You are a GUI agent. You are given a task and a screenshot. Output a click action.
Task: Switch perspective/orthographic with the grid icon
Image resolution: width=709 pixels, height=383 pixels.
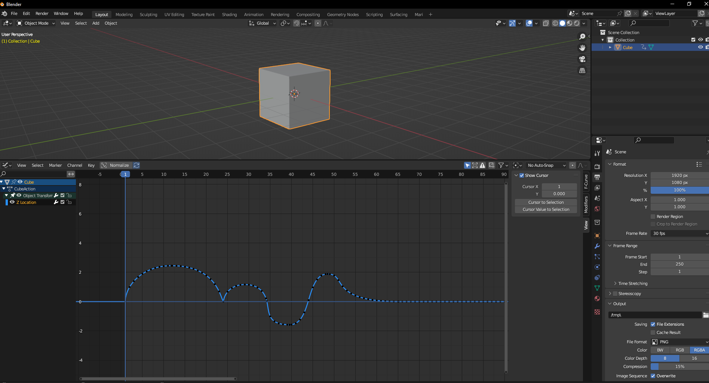[582, 71]
